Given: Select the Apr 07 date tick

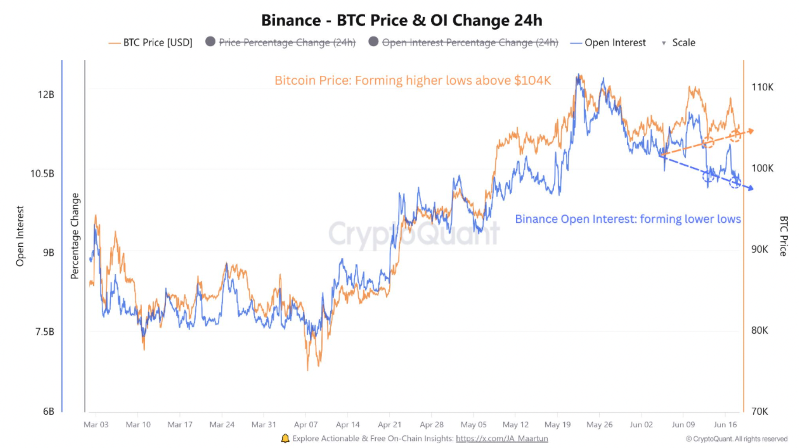Looking at the screenshot, I should (306, 425).
